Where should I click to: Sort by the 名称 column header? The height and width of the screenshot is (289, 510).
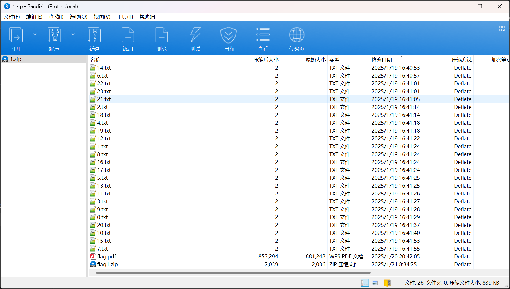click(165, 60)
